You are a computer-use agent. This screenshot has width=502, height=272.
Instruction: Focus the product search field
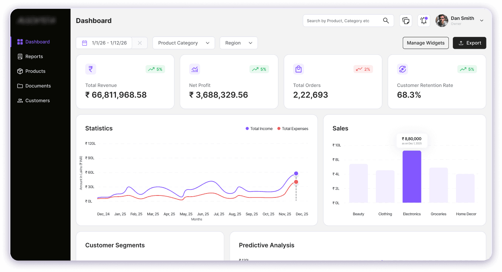[x=348, y=21]
